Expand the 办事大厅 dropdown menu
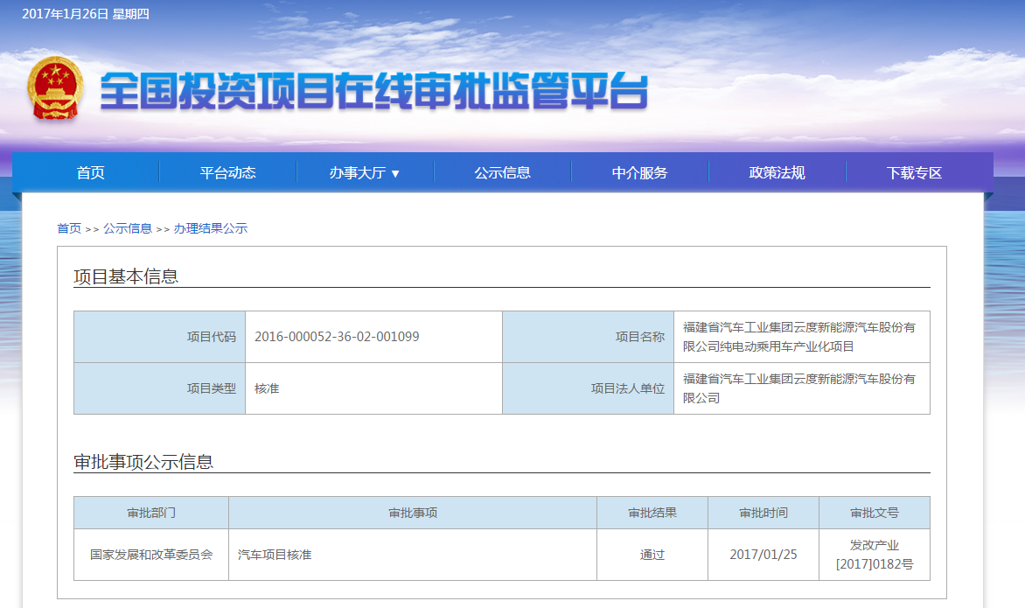 click(x=365, y=172)
